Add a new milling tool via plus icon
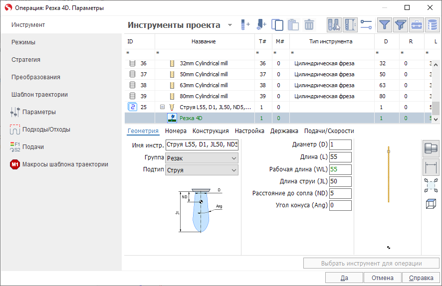This screenshot has height=286, width=442. (x=245, y=25)
